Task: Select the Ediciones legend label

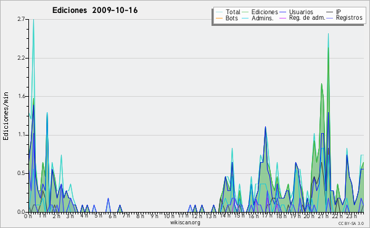Action: coord(265,12)
